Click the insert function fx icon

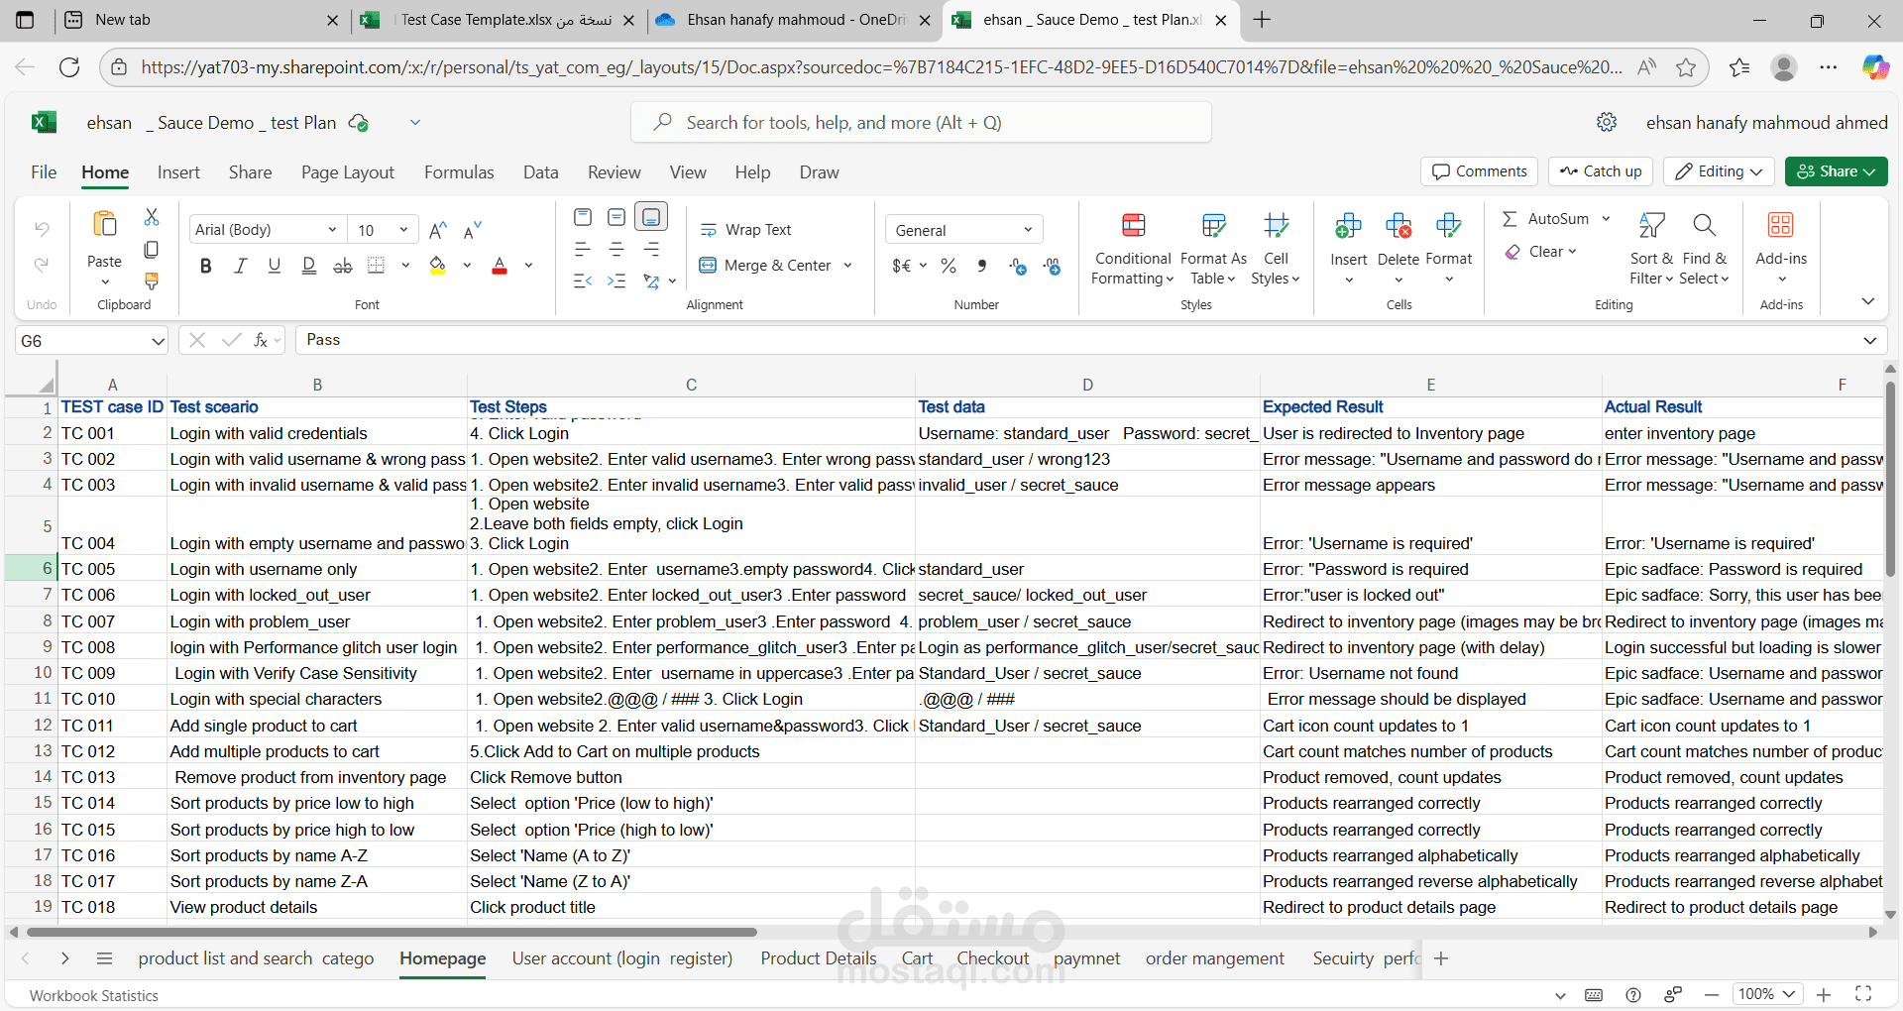(261, 340)
